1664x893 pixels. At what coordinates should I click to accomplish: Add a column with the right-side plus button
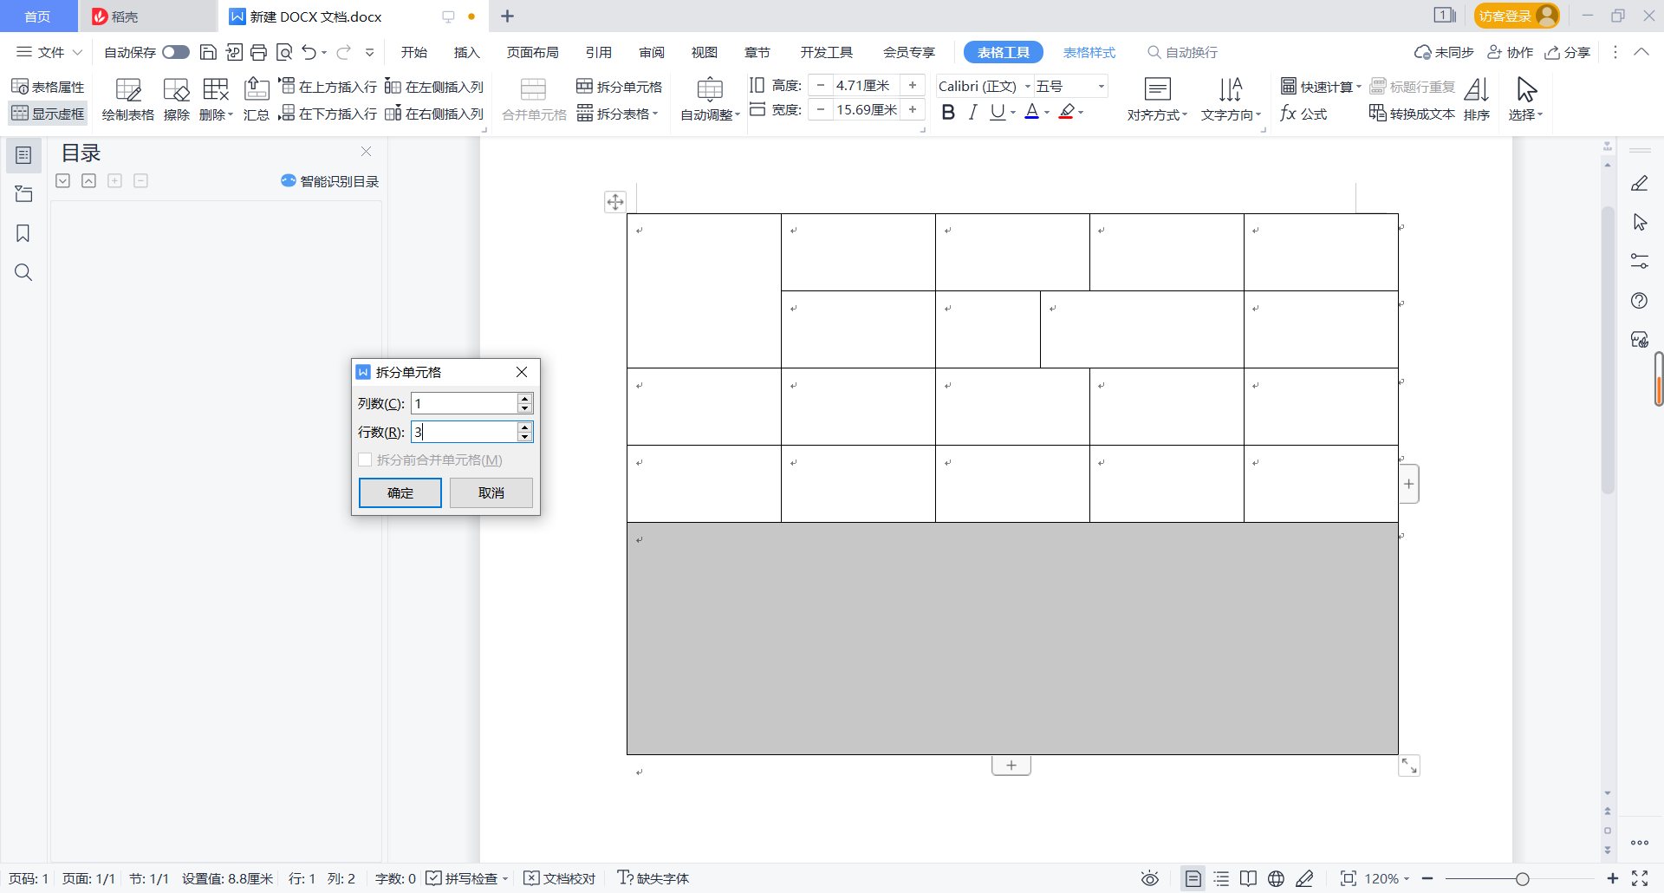[1409, 484]
